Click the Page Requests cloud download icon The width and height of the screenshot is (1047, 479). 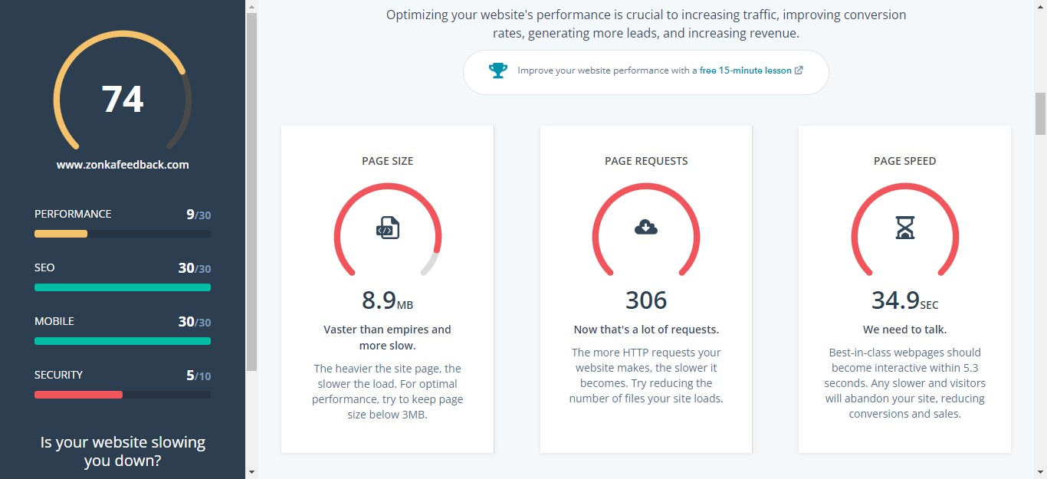646,227
